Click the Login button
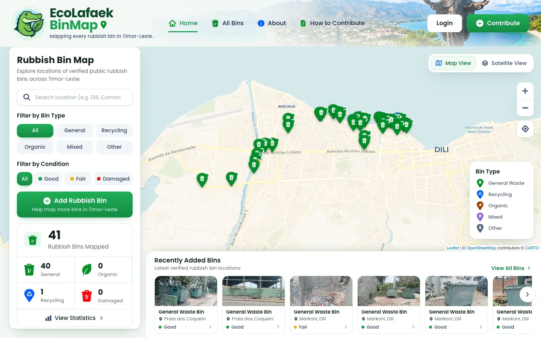The width and height of the screenshot is (541, 338). 444,23
